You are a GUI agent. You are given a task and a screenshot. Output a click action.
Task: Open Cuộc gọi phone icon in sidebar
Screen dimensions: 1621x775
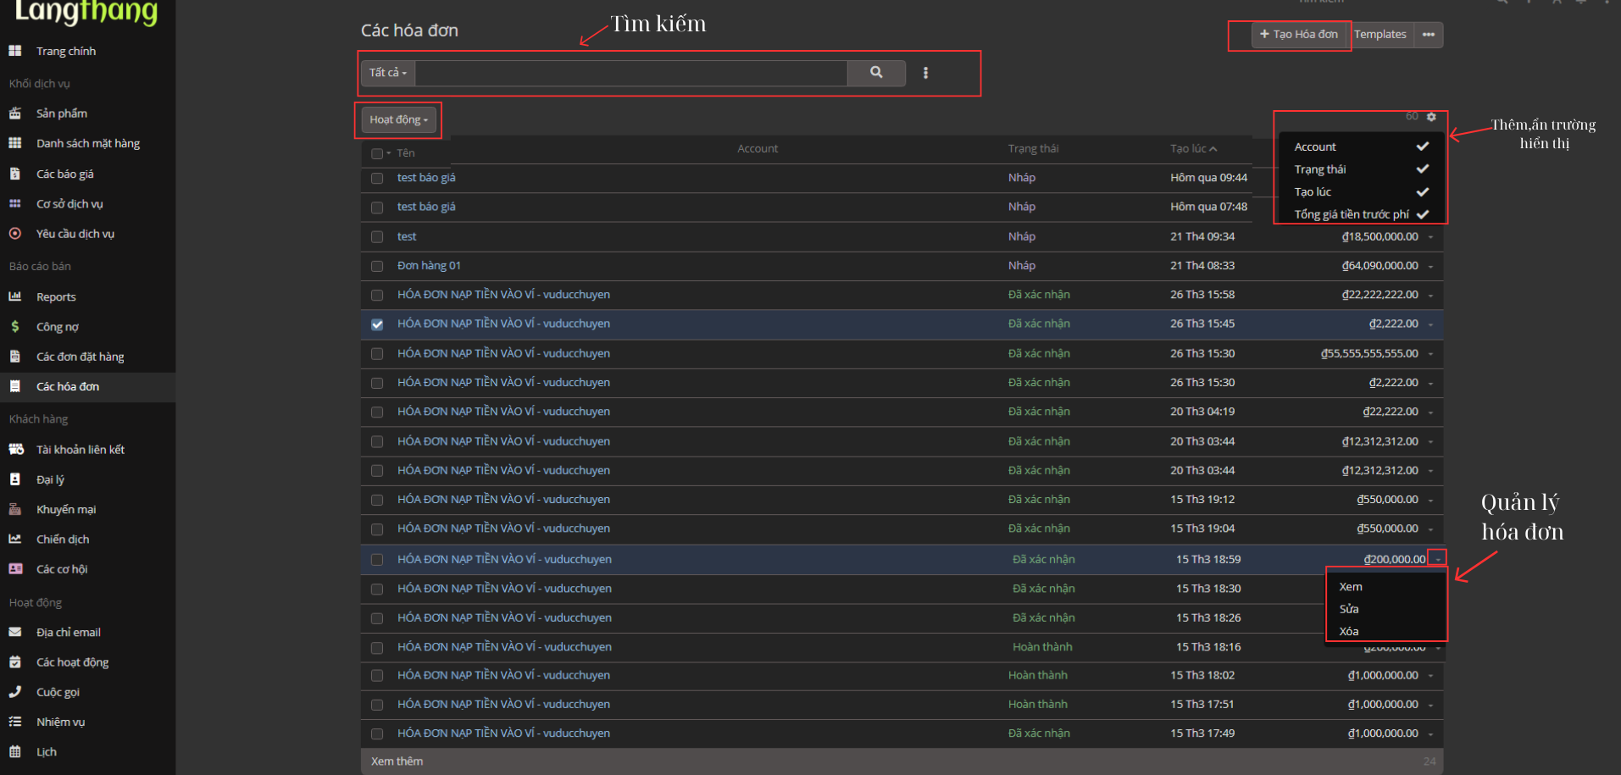tap(15, 692)
